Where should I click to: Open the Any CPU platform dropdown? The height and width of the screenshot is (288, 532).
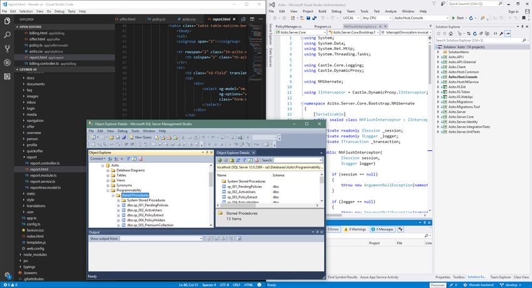click(377, 18)
